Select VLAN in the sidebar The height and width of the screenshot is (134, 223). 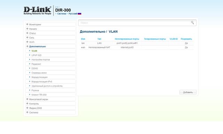(50, 51)
